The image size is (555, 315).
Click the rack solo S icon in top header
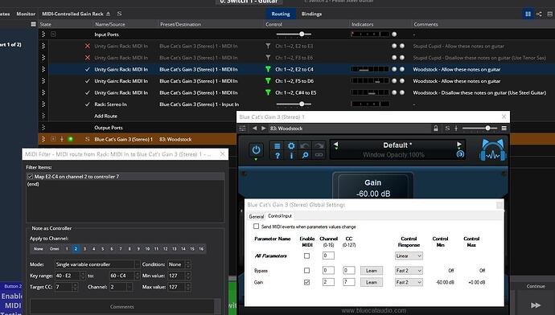point(119,14)
